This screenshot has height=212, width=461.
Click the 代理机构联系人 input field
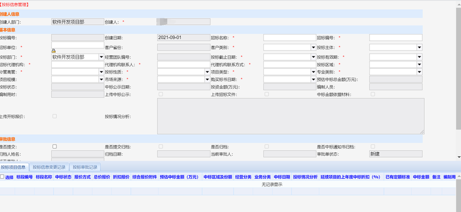(x=184, y=65)
